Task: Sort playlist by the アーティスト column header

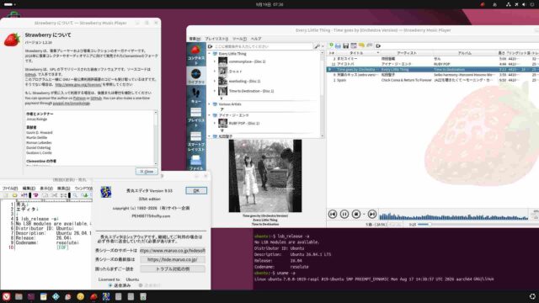Action: [407, 53]
